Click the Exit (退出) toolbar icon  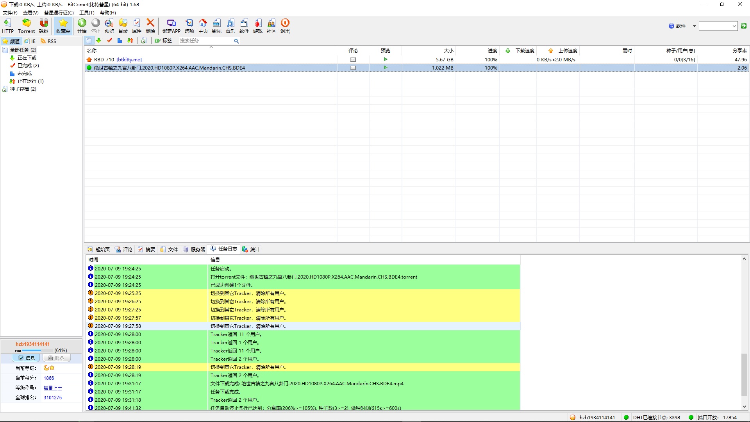coord(285,26)
